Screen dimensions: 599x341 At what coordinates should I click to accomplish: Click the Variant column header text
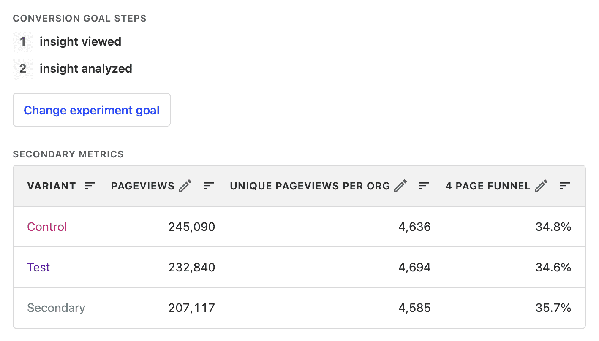(52, 186)
